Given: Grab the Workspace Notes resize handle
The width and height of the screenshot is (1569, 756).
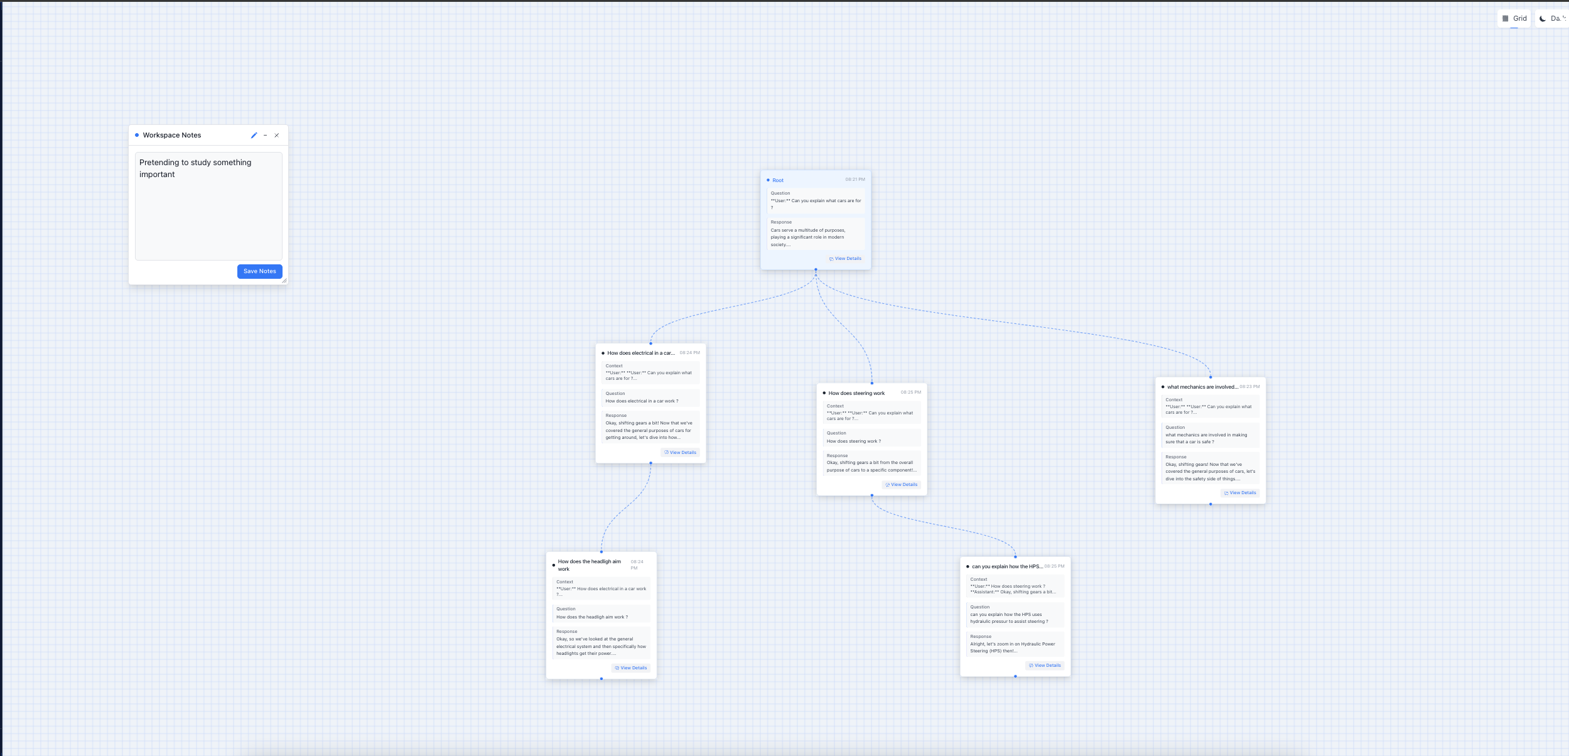Looking at the screenshot, I should [x=284, y=281].
